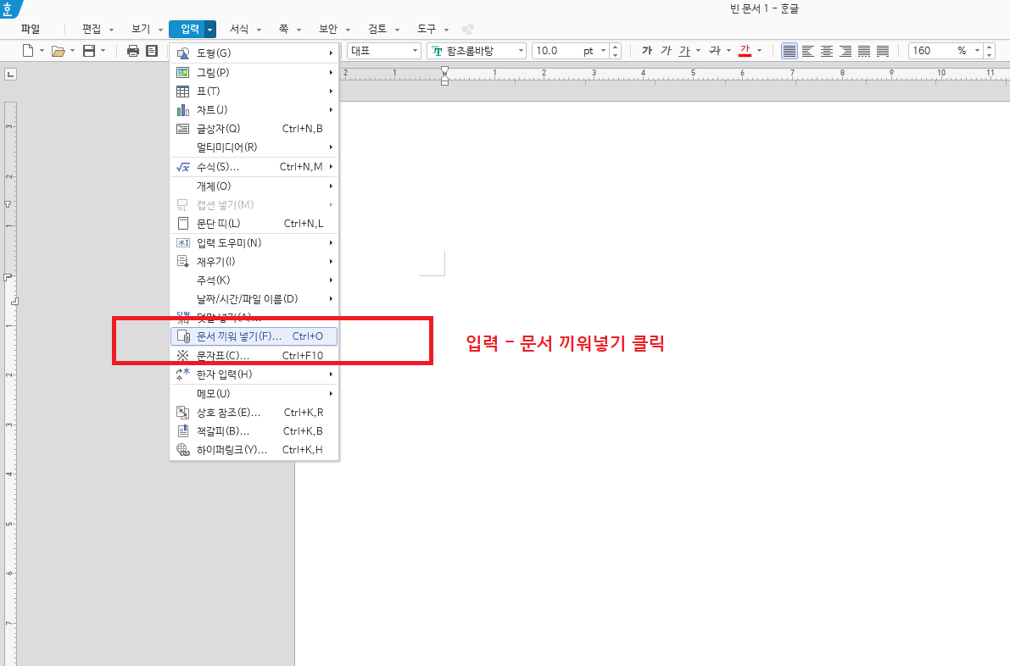Click the Print icon
This screenshot has width=1010, height=666.
coord(132,50)
